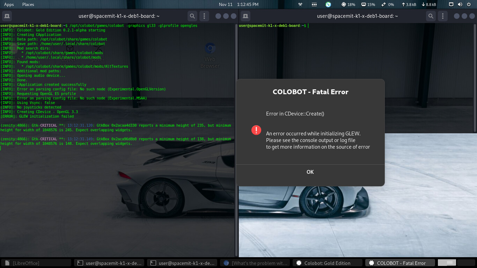
Task: Open the Places menu
Action: point(28,5)
